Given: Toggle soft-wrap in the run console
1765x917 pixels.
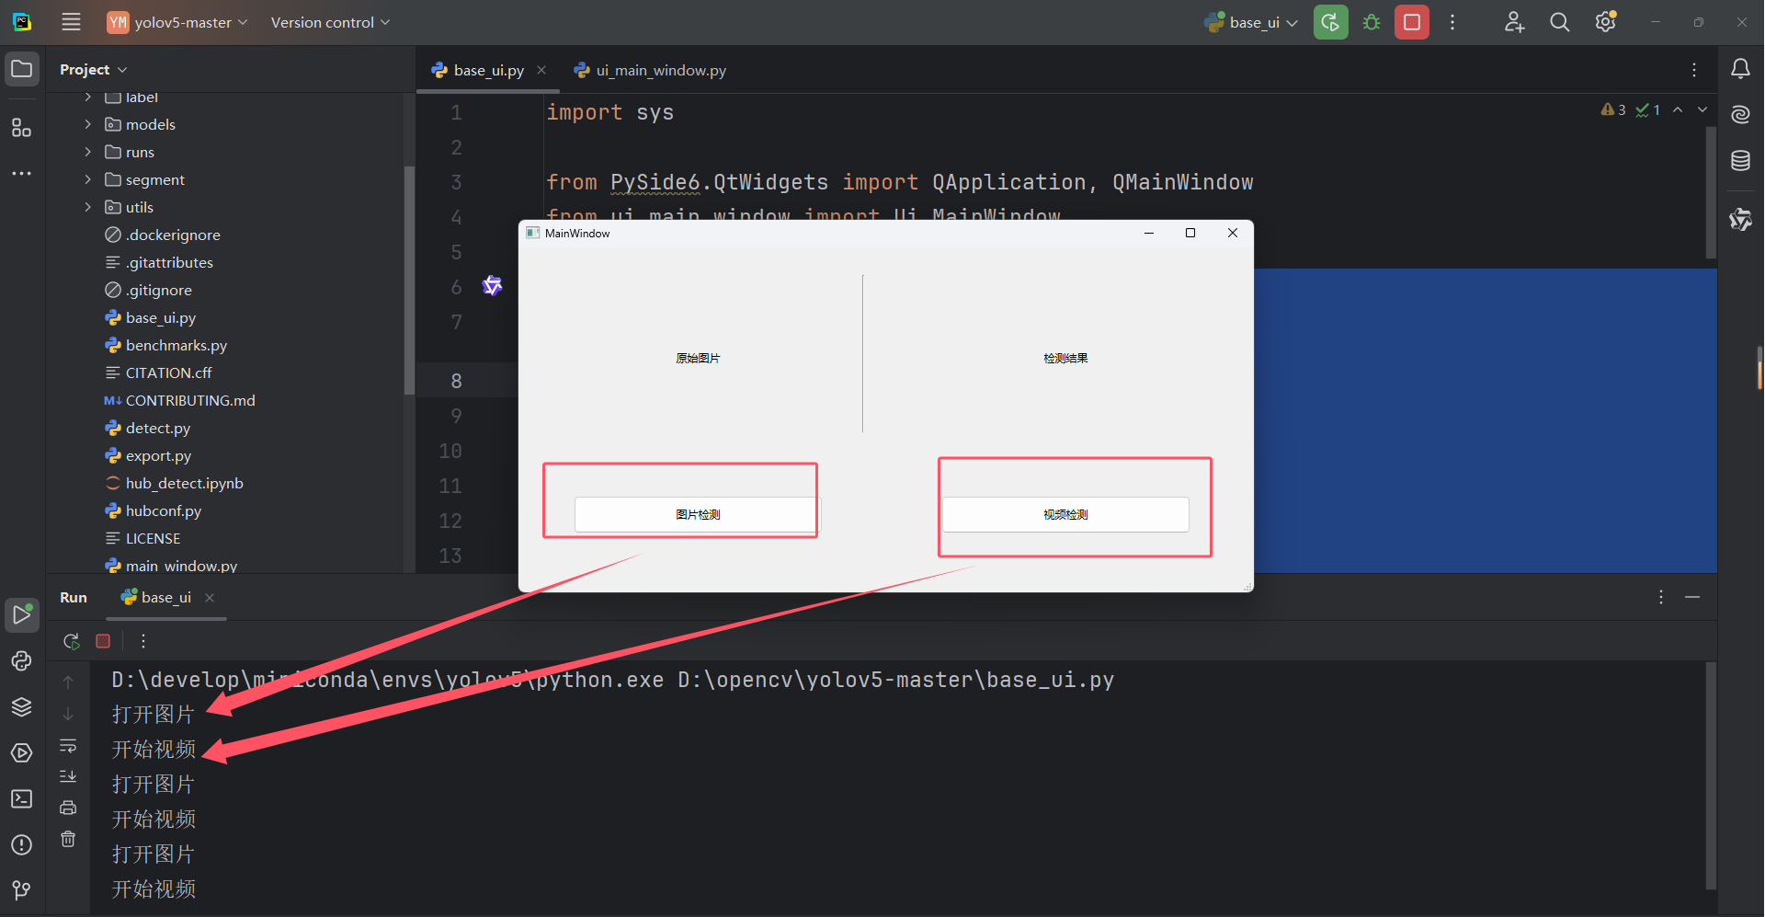Looking at the screenshot, I should click(x=68, y=747).
